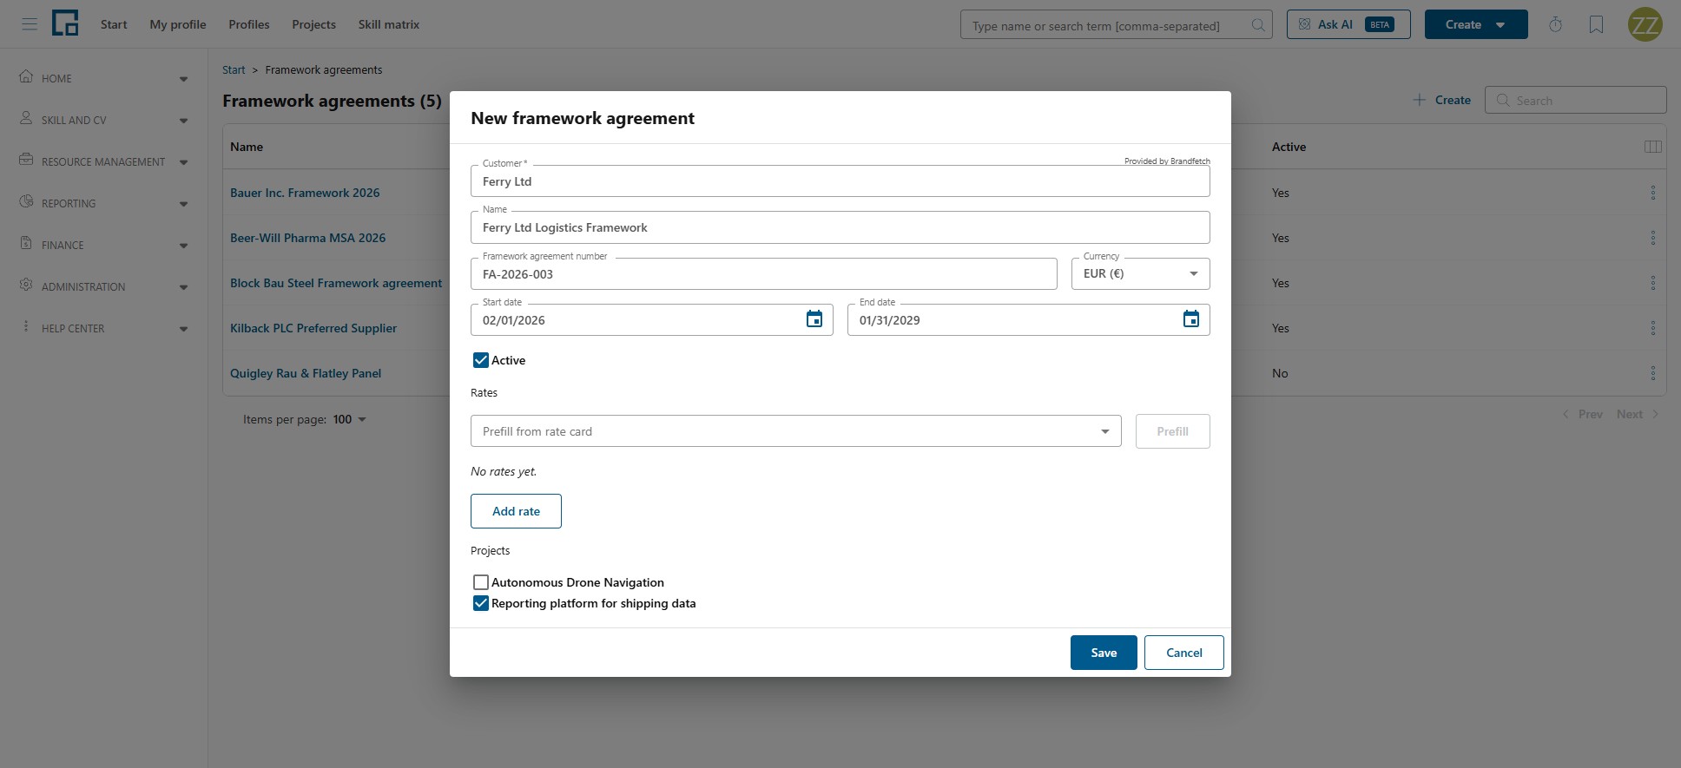Screen dimensions: 1681x768
Task: Click the Home icon in sidebar
Action: [x=26, y=76]
